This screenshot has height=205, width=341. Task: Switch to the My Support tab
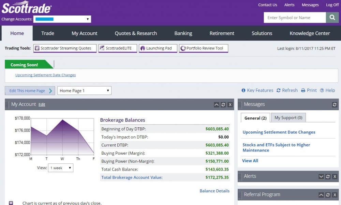tap(288, 117)
